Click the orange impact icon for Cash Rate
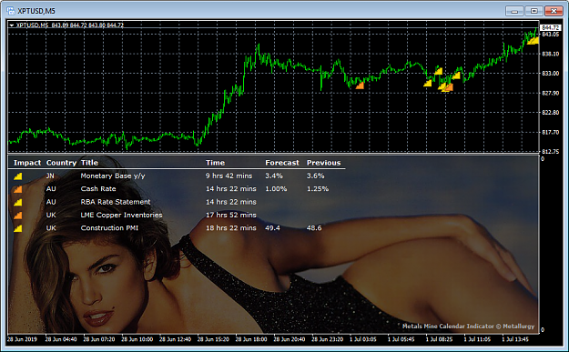569x352 pixels. point(18,189)
